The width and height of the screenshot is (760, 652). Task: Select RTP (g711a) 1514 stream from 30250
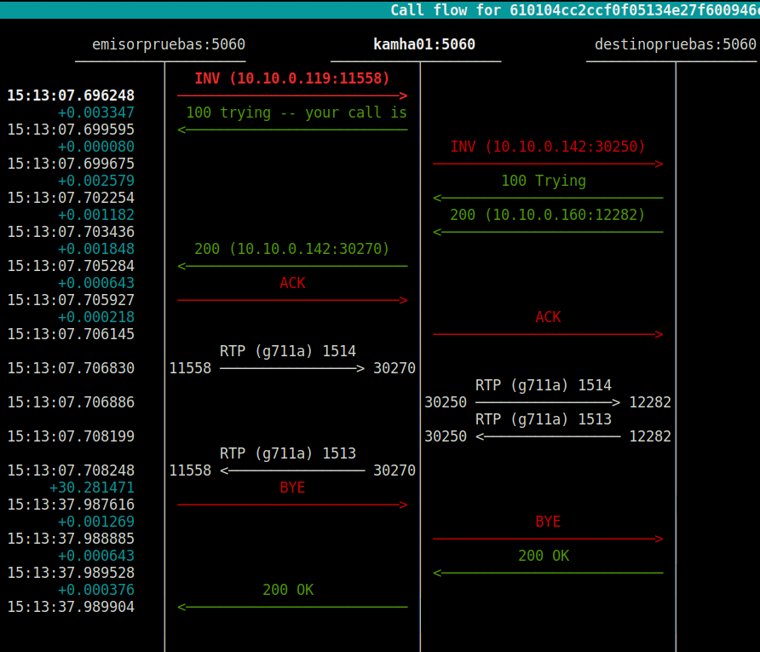pyautogui.click(x=544, y=385)
